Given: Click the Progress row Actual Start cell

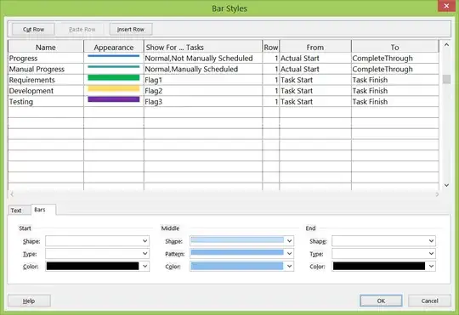Looking at the screenshot, I should (x=315, y=59).
